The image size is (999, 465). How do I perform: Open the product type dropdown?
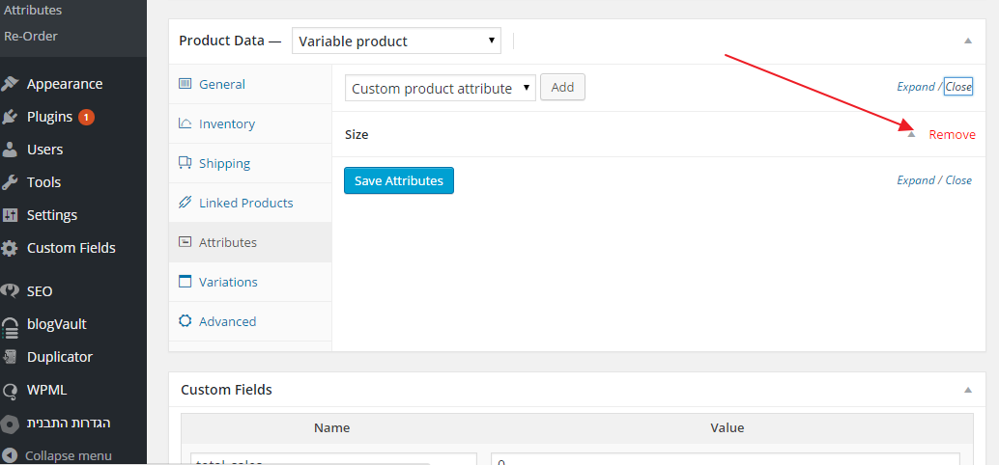pos(396,41)
